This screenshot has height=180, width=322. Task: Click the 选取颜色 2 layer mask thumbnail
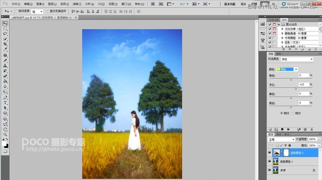click(286, 153)
